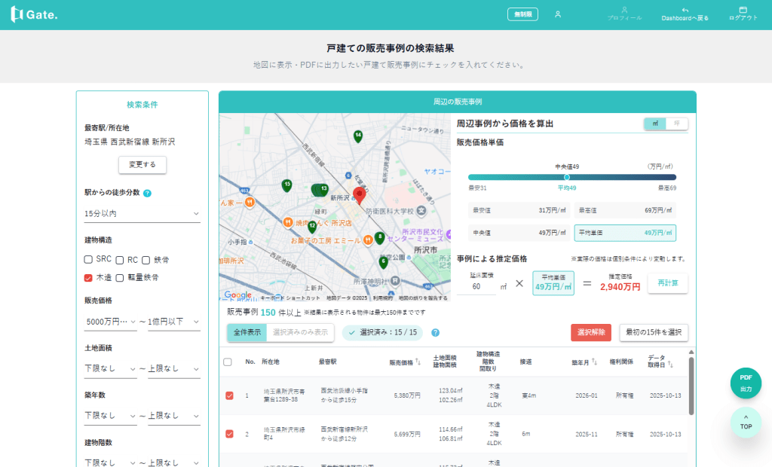Enable the SRC structure checkbox

(89, 260)
